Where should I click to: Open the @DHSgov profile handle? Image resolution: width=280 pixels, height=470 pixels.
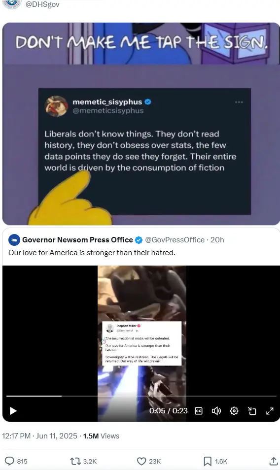[42, 4]
